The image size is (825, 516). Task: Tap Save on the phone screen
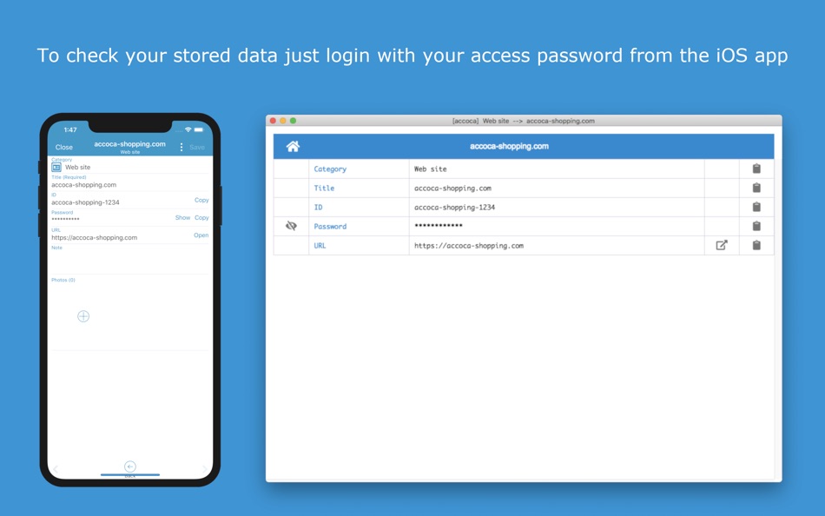197,148
